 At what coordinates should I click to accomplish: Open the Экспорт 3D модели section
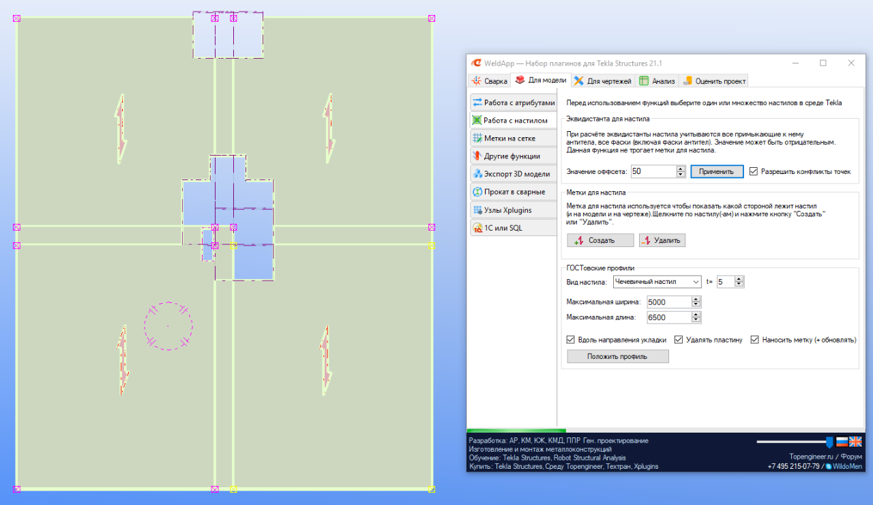point(513,174)
